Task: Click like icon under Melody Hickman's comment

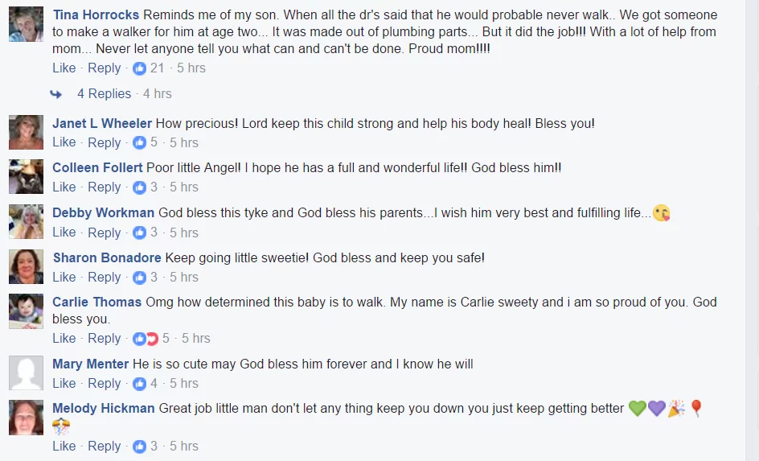Action: 139,447
